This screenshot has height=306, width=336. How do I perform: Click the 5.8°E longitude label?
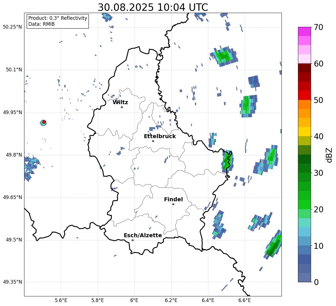pos(98,300)
